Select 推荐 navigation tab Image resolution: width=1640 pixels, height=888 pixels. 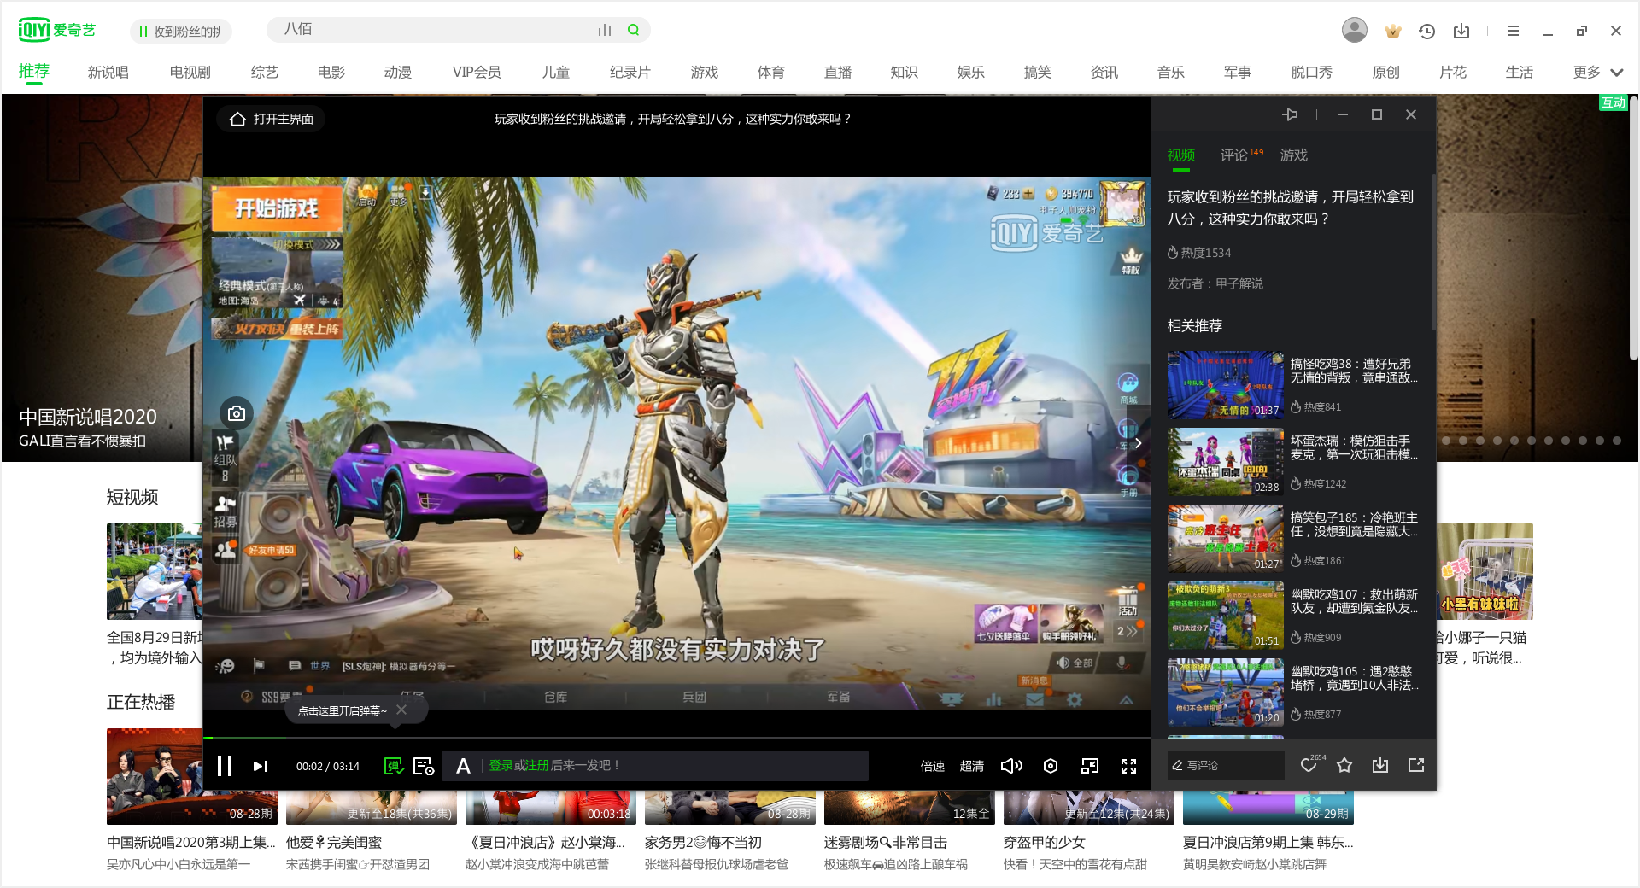[x=34, y=72]
